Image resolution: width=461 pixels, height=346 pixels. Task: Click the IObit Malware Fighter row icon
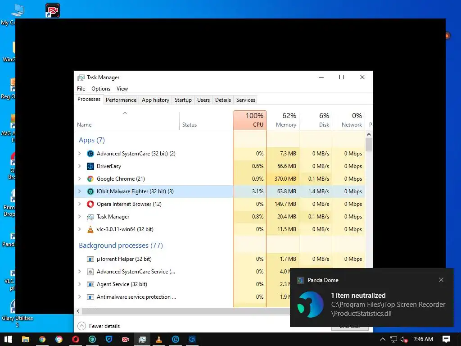(x=90, y=191)
